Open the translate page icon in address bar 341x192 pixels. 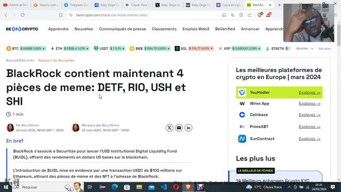point(232,15)
